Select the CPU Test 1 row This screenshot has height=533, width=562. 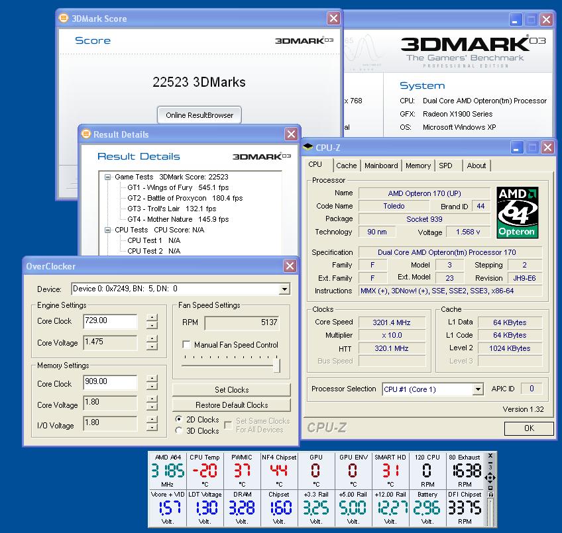[154, 240]
